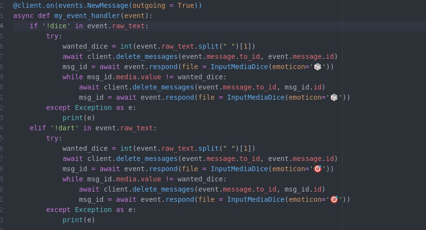Click the '!dice' string literal
This screenshot has width=426, height=230.
click(56, 26)
